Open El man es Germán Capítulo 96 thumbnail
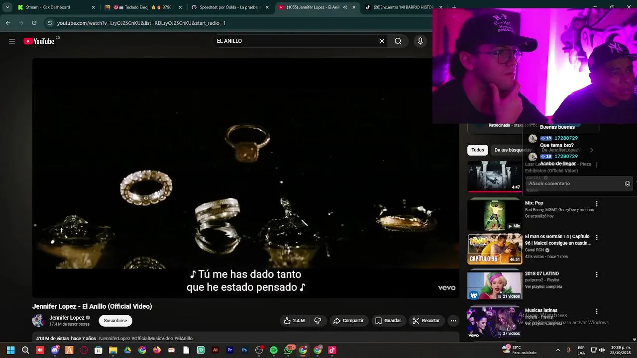This screenshot has width=637, height=358. click(x=495, y=249)
